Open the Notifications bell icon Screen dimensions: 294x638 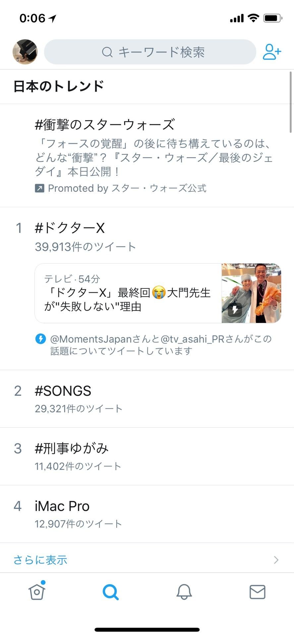[184, 592]
